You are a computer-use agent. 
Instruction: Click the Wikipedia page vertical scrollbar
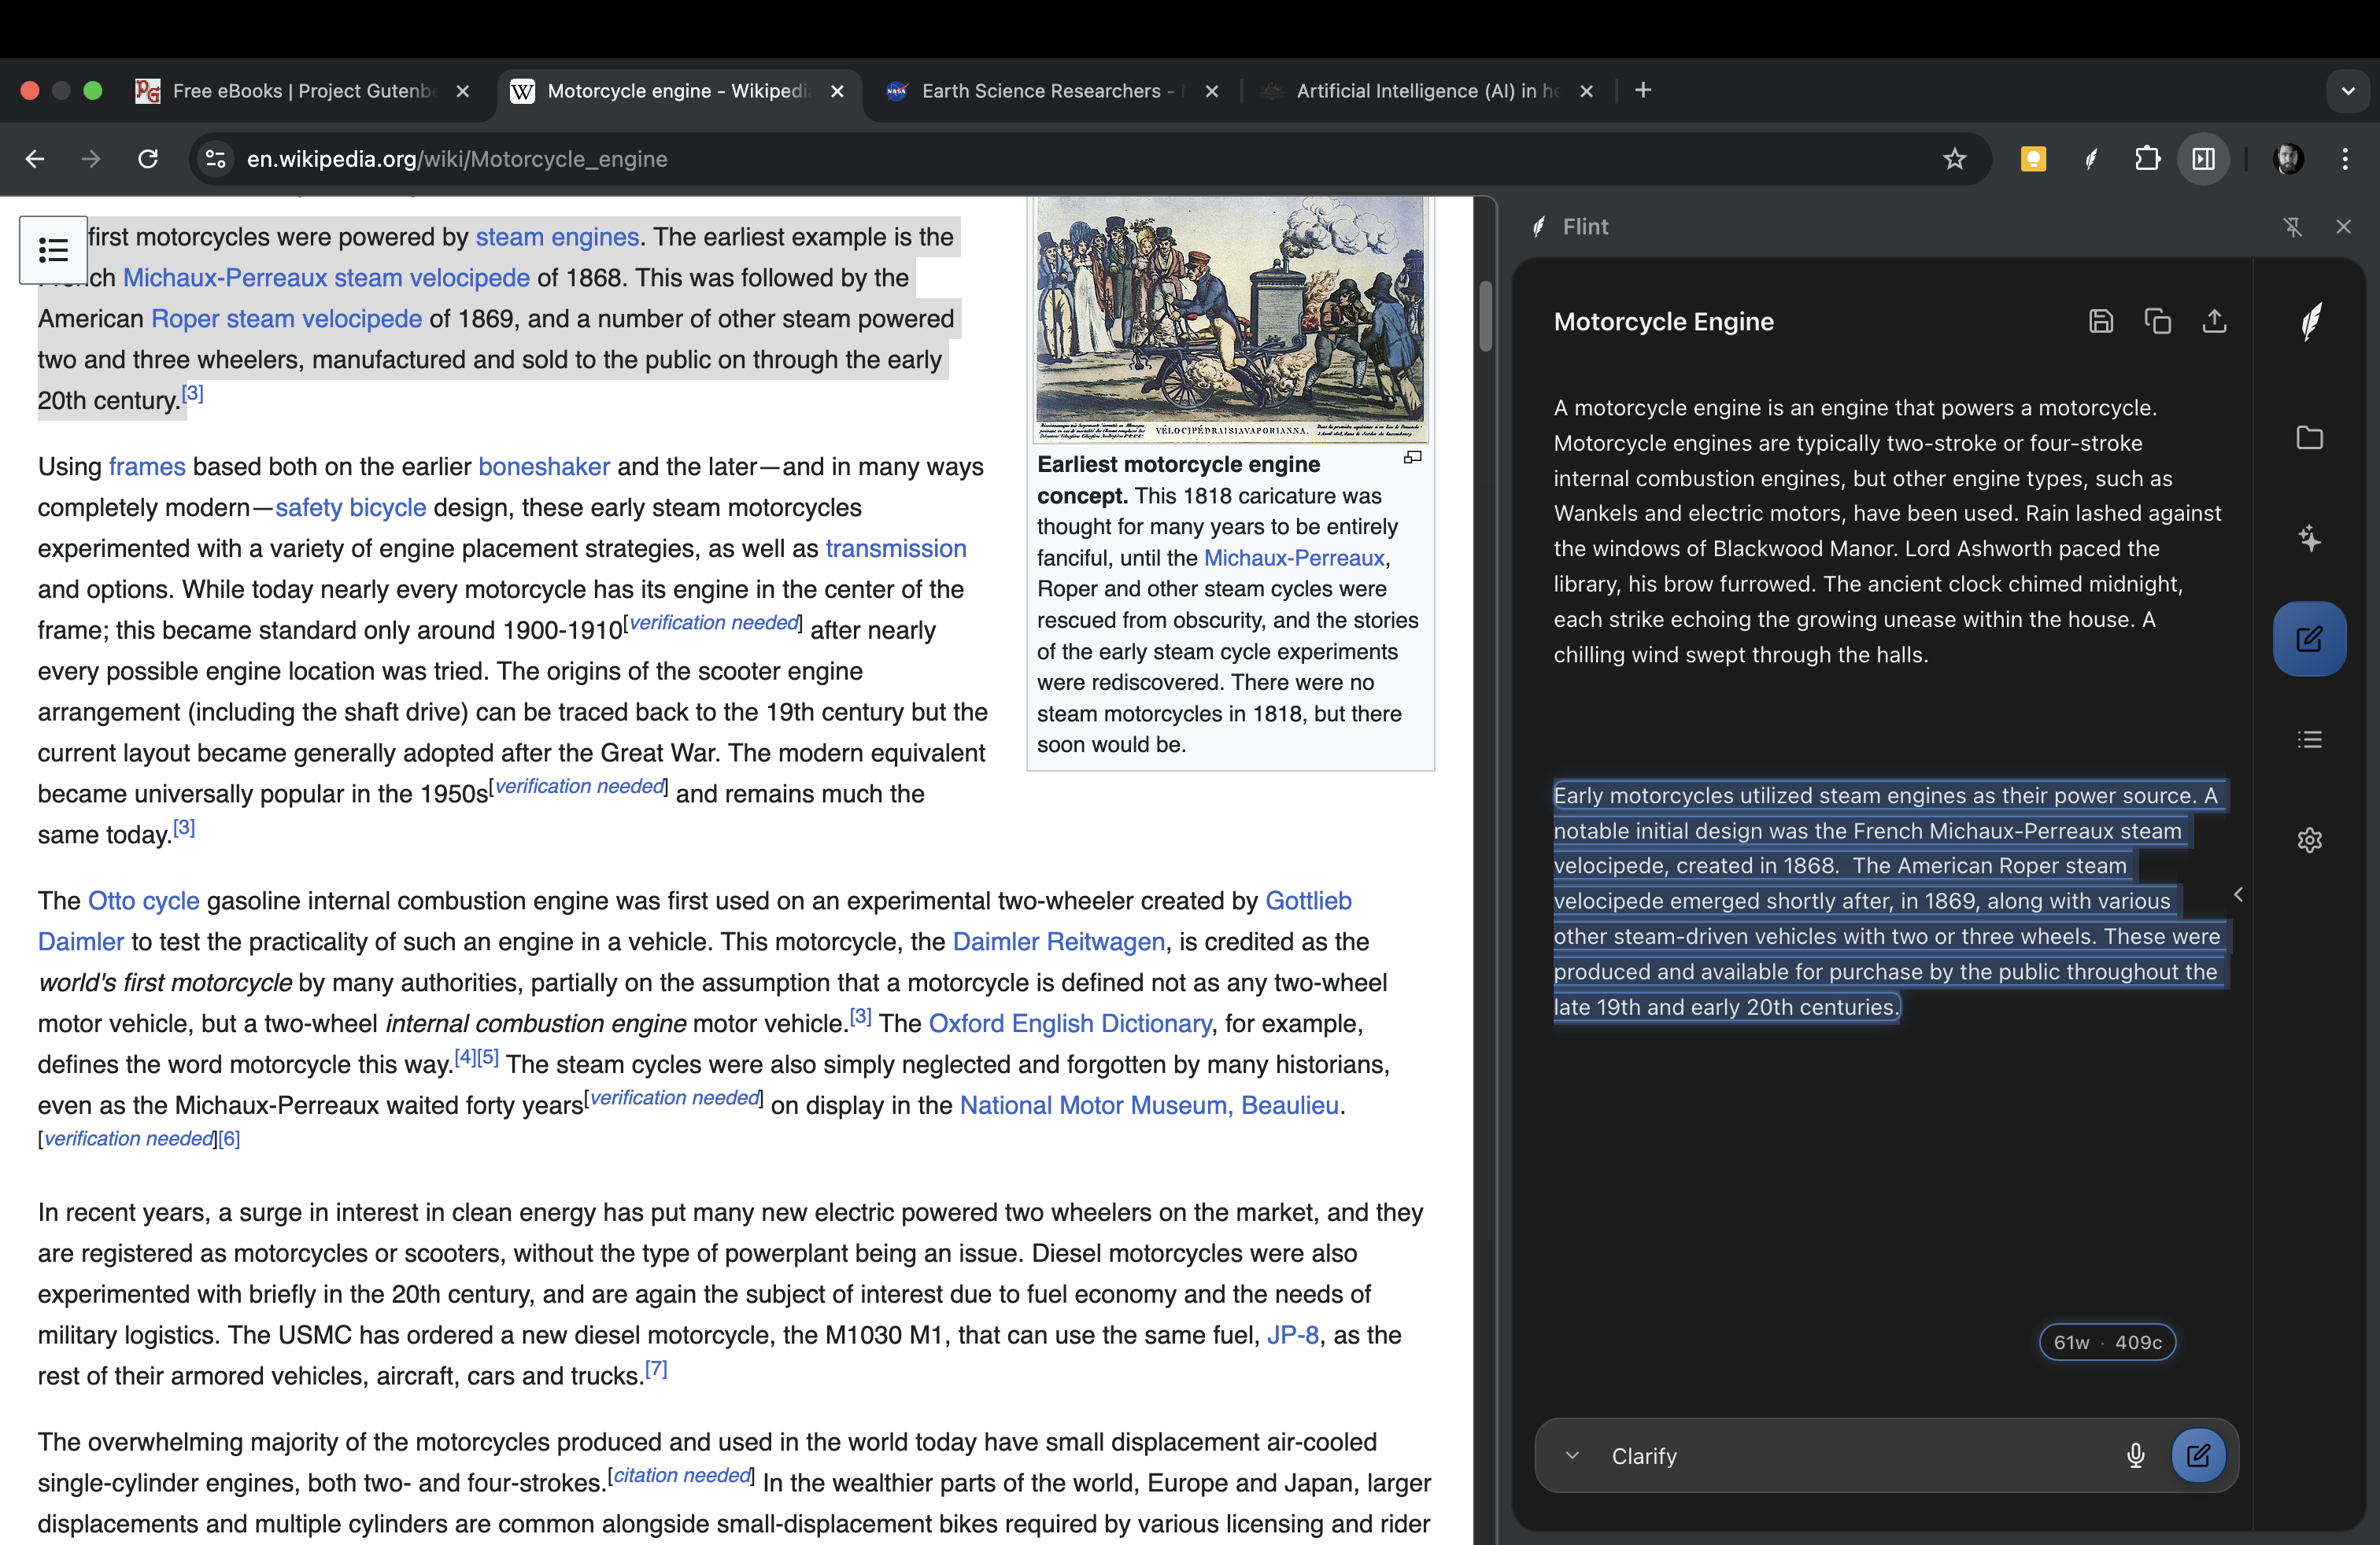pyautogui.click(x=1486, y=315)
